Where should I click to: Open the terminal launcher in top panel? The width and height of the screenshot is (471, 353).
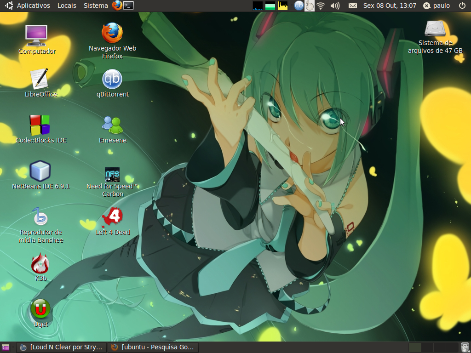point(129,6)
